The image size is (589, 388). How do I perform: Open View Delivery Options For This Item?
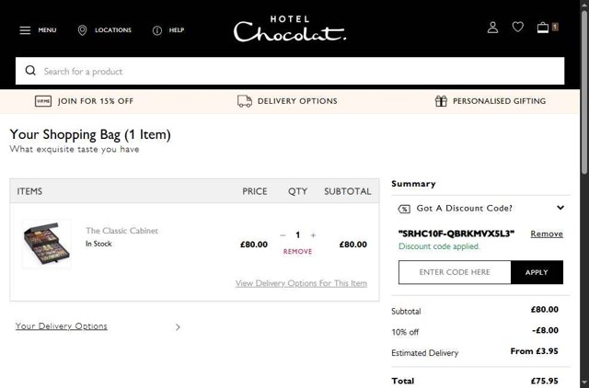(x=301, y=283)
